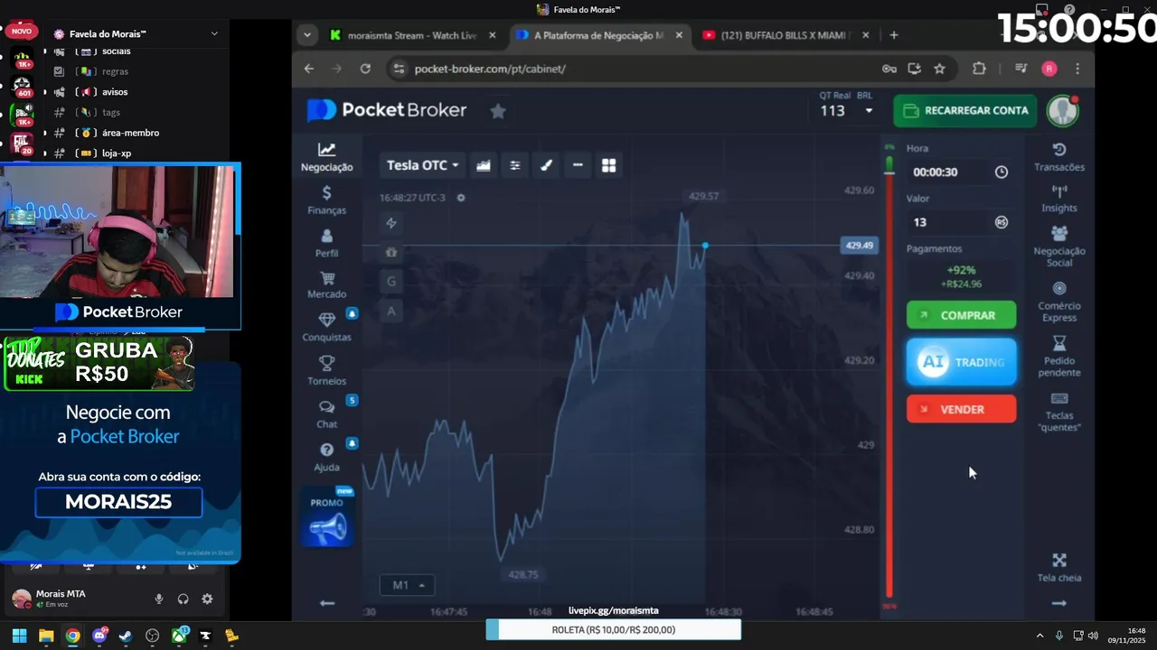
Task: Open Insights panel
Action: (1059, 199)
